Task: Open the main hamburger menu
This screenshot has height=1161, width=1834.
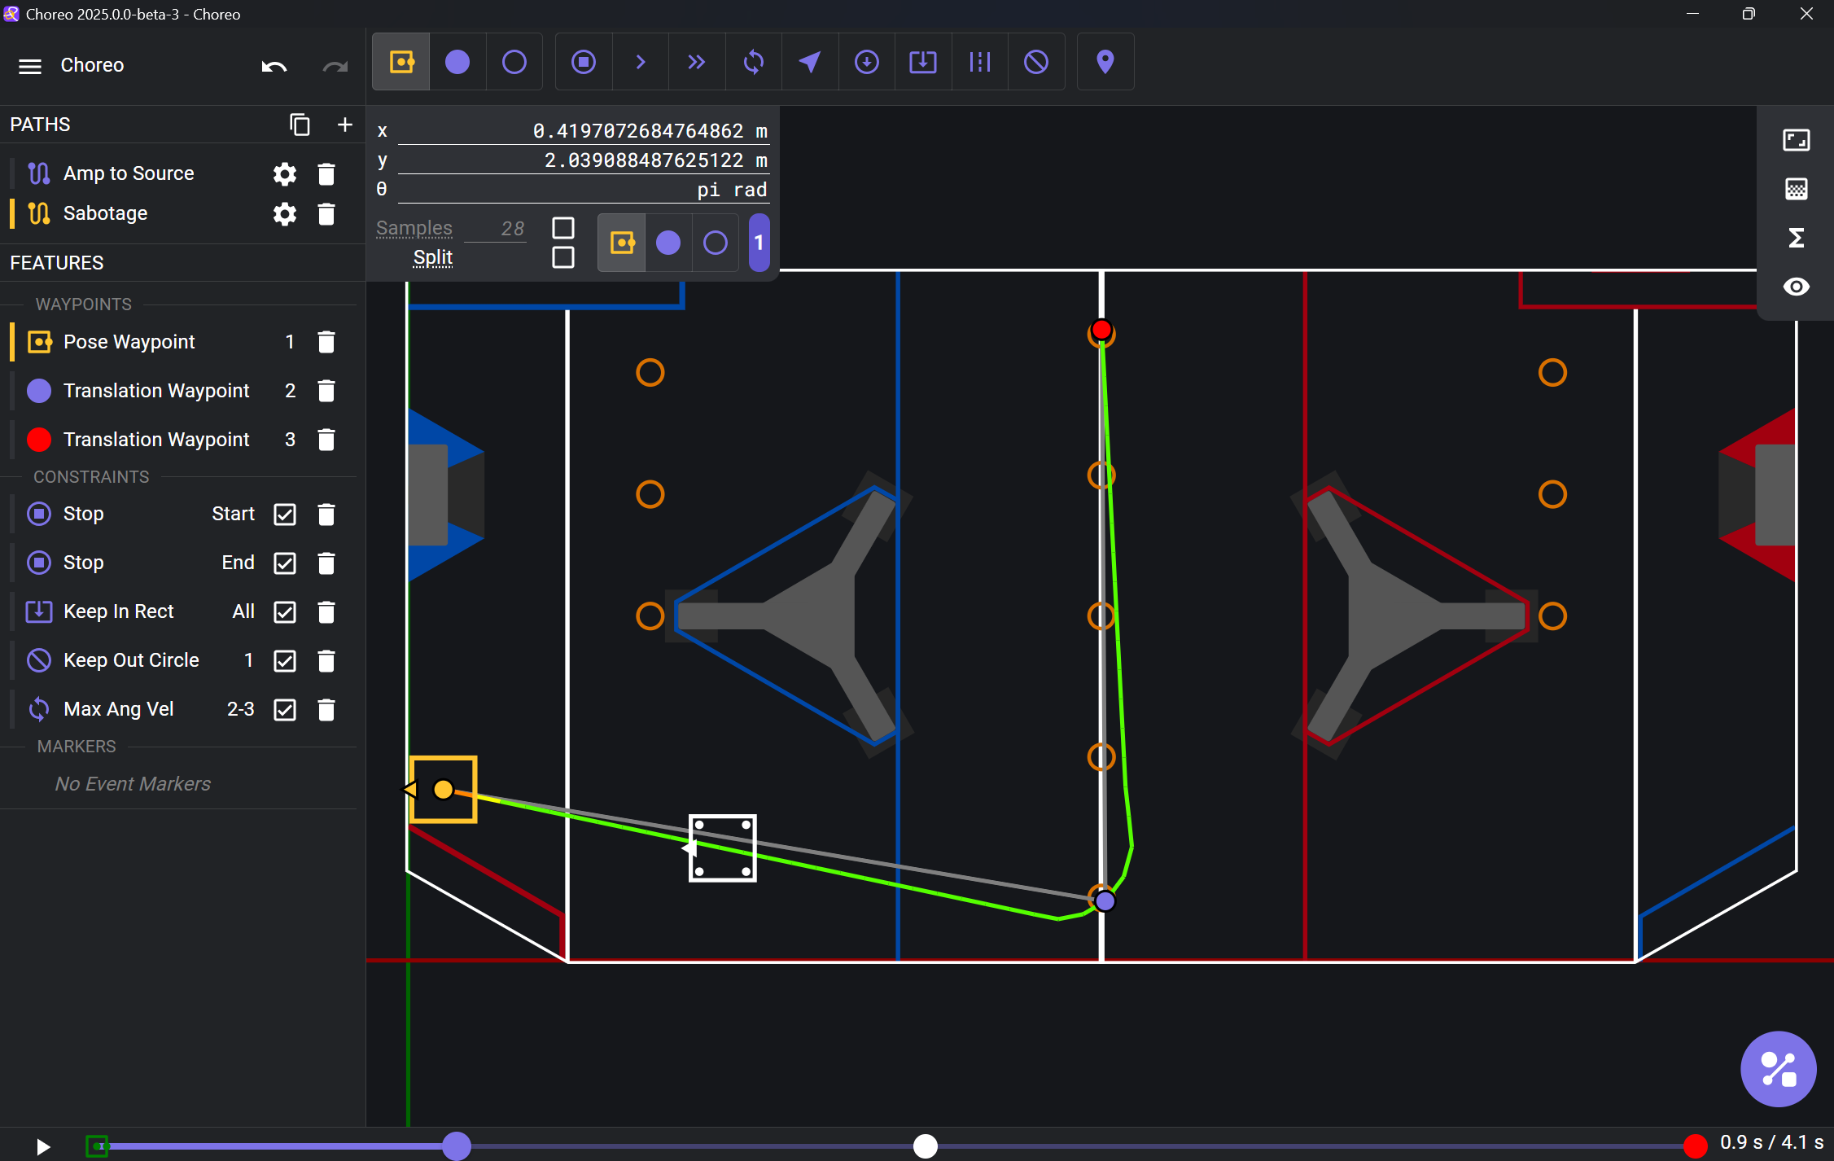Action: point(30,66)
